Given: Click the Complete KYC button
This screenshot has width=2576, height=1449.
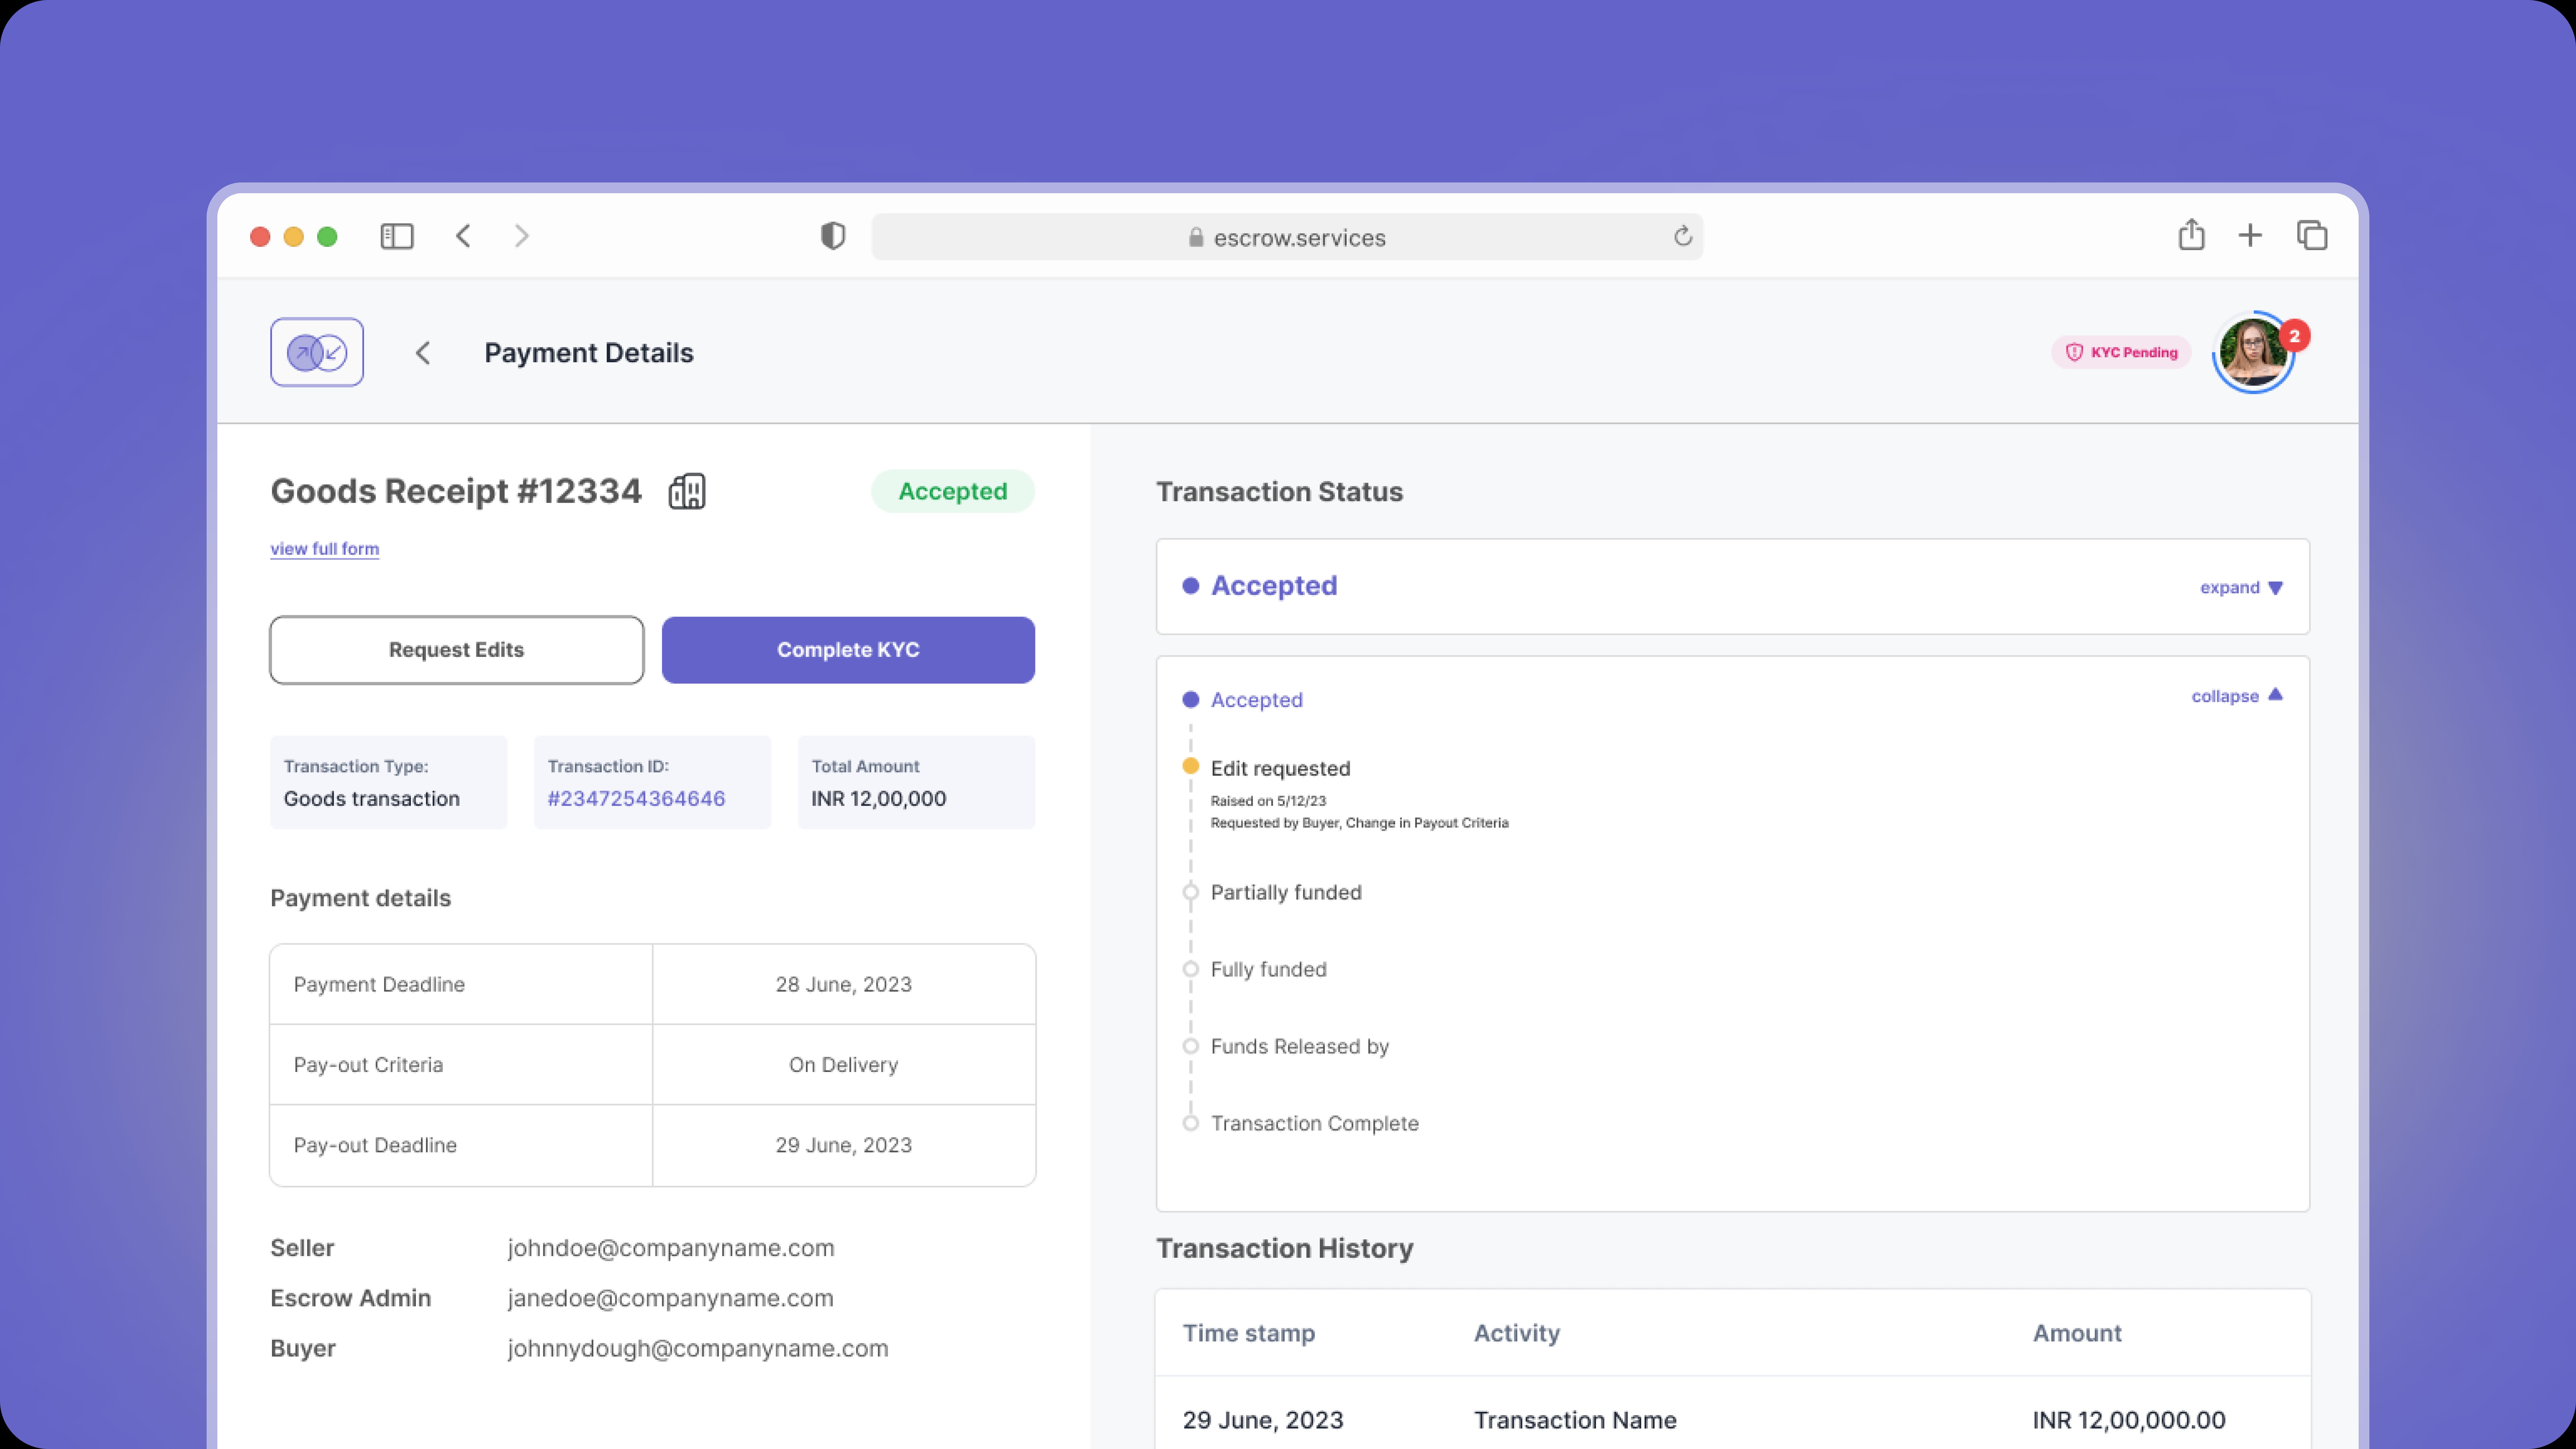Looking at the screenshot, I should [x=848, y=650].
